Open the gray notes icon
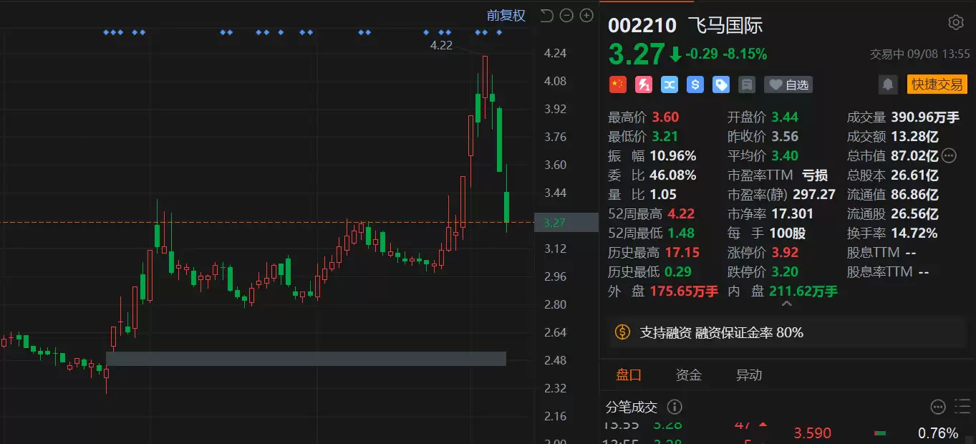 point(747,85)
